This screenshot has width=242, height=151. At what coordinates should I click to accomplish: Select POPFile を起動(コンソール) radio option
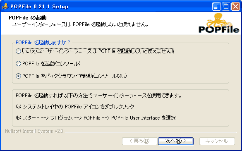(18, 63)
